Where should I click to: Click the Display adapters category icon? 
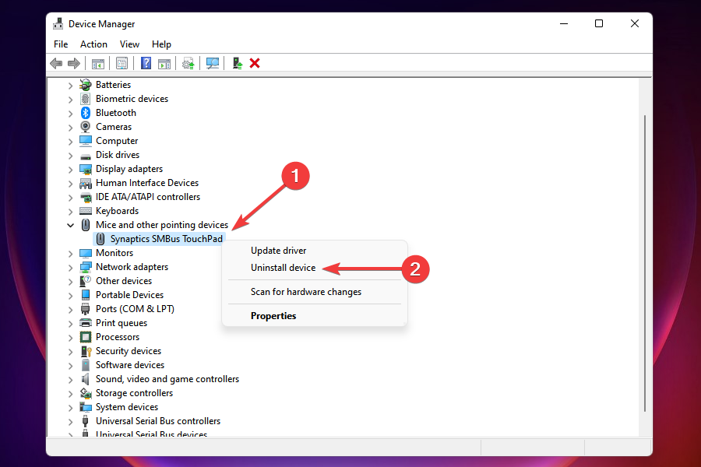tap(86, 170)
